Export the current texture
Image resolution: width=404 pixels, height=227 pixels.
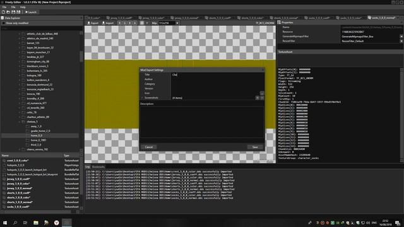93,23
